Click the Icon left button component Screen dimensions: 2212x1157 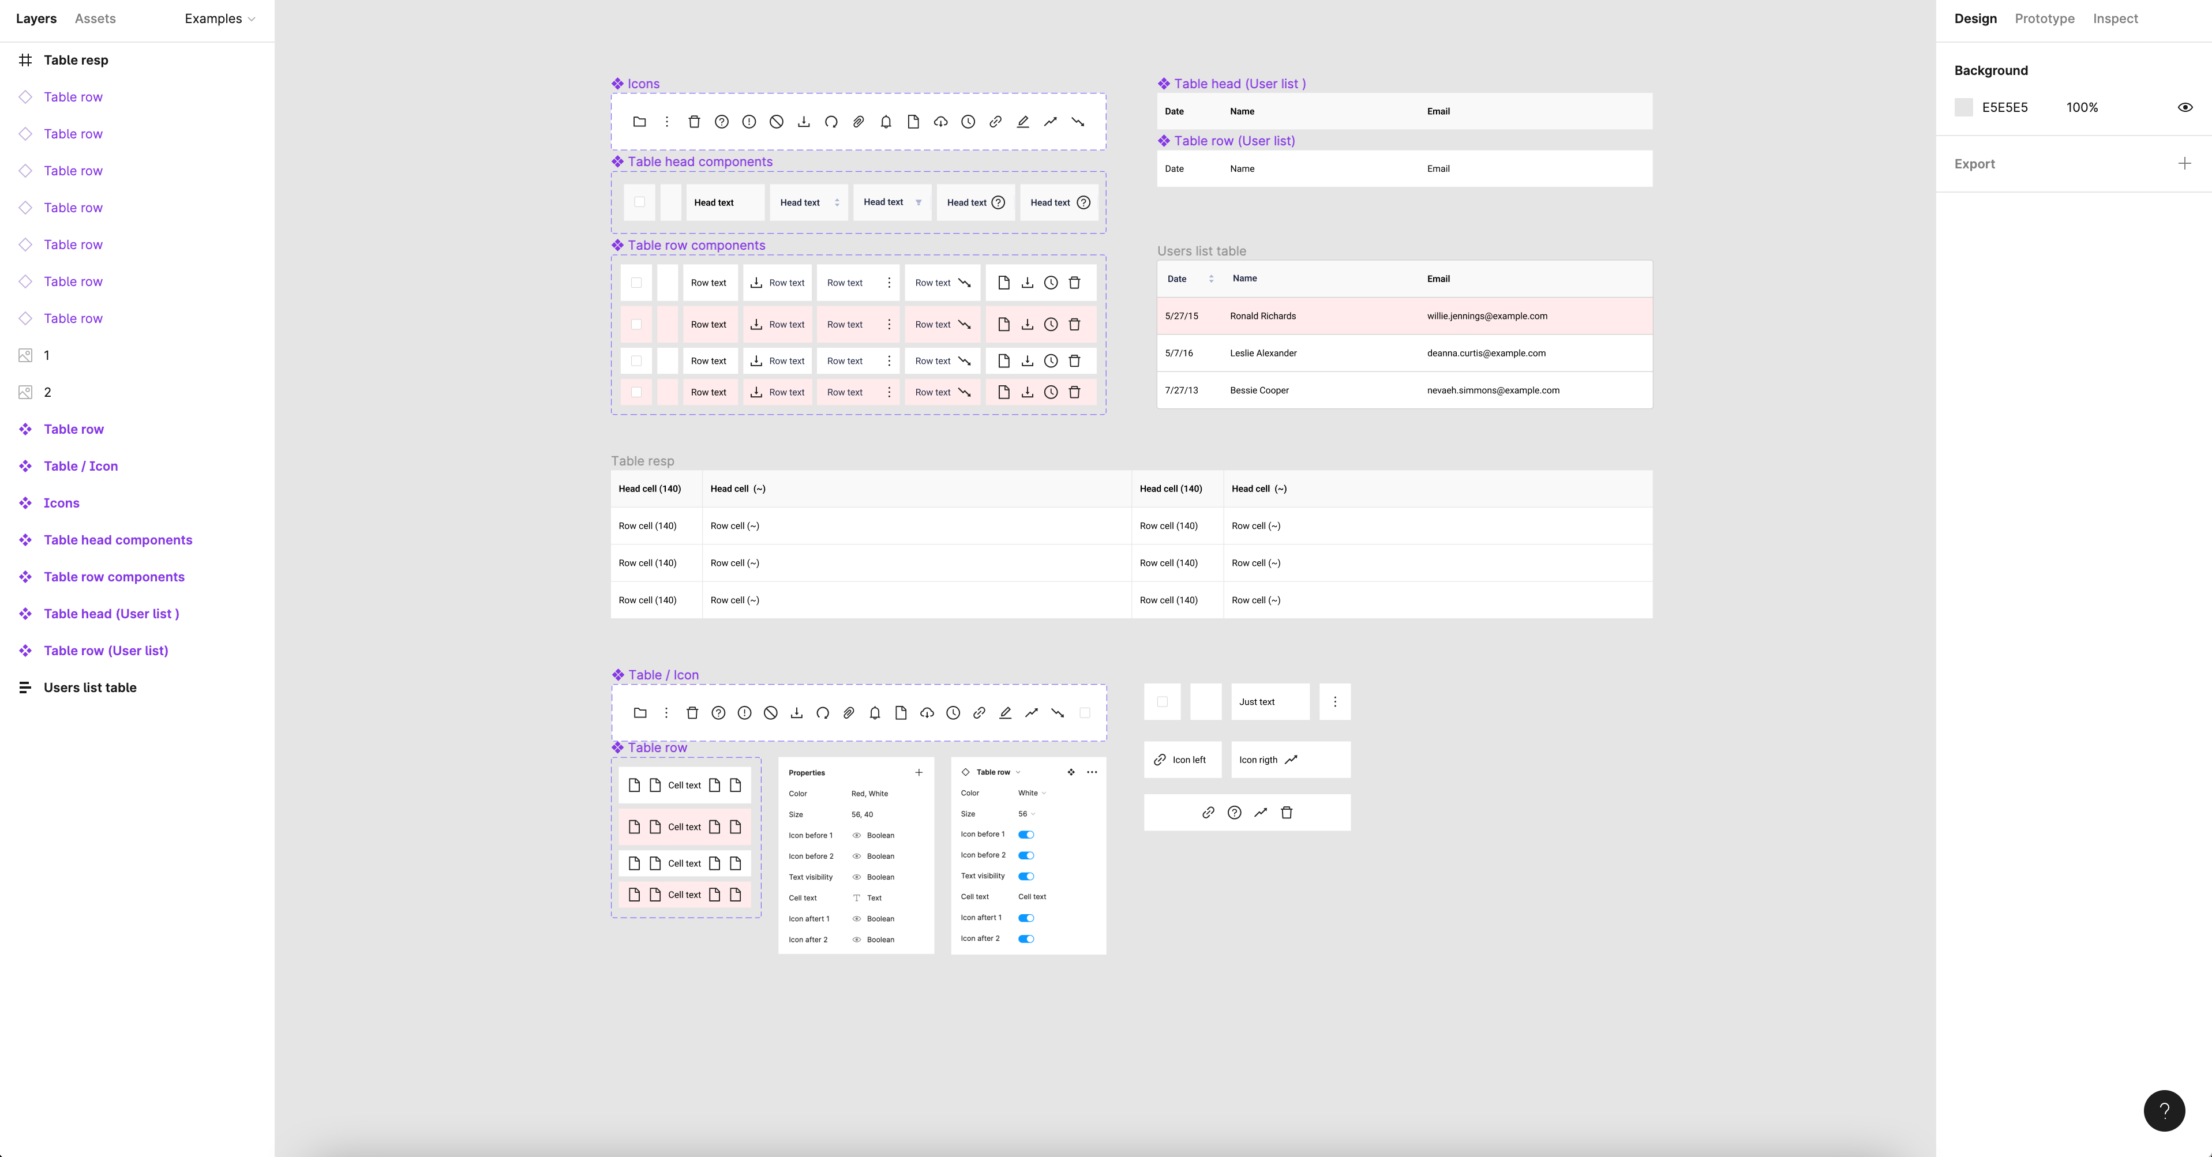click(x=1182, y=759)
